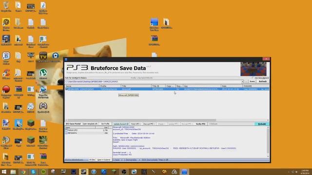Click the Verify PFD button
312x175 pixels.
(x=200, y=124)
